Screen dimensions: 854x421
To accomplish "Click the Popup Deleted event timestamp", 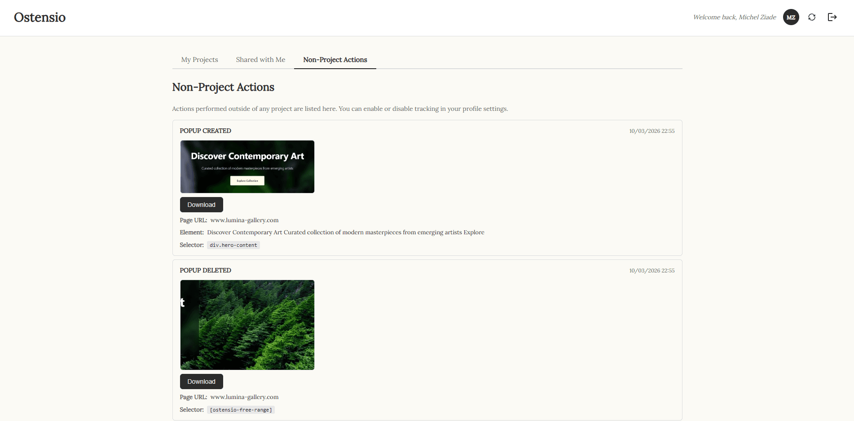I will (652, 270).
